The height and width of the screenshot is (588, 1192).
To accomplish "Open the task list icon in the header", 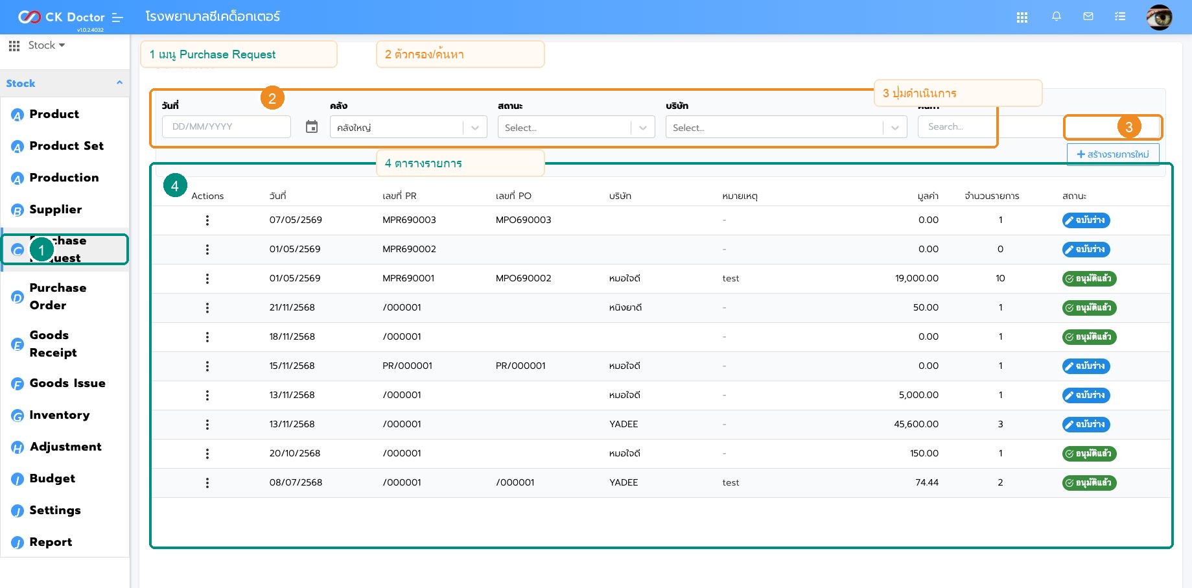I will [1120, 17].
